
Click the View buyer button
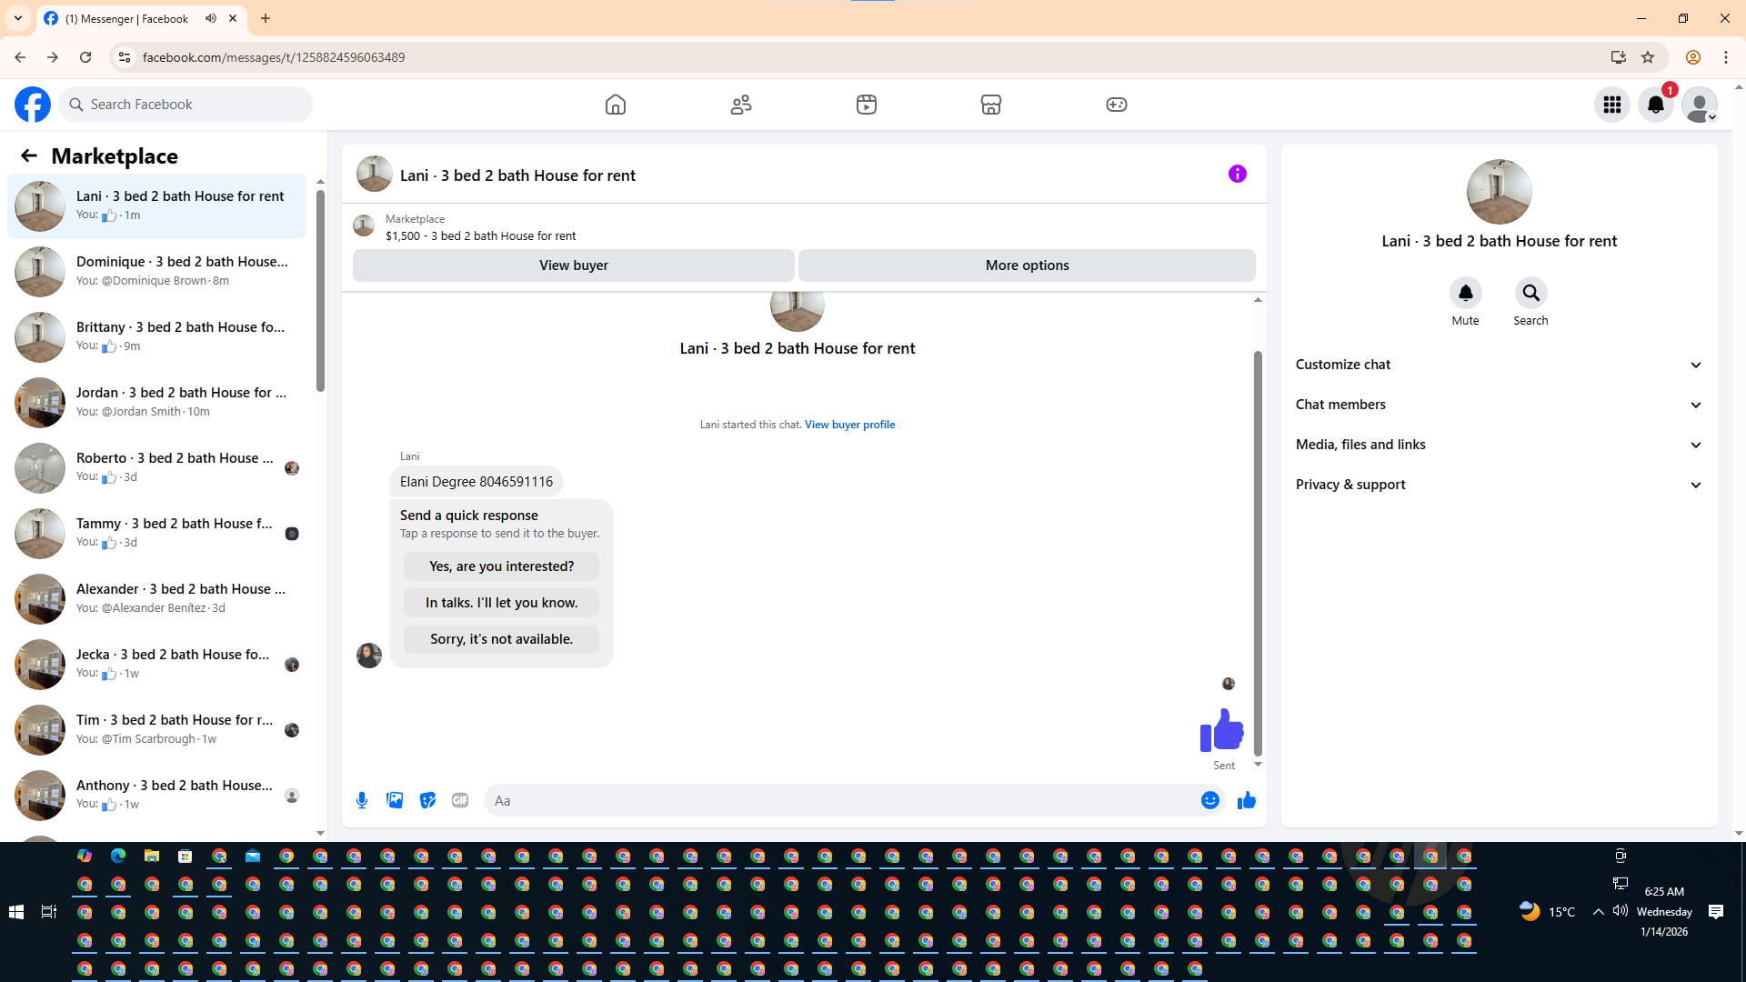(x=573, y=266)
